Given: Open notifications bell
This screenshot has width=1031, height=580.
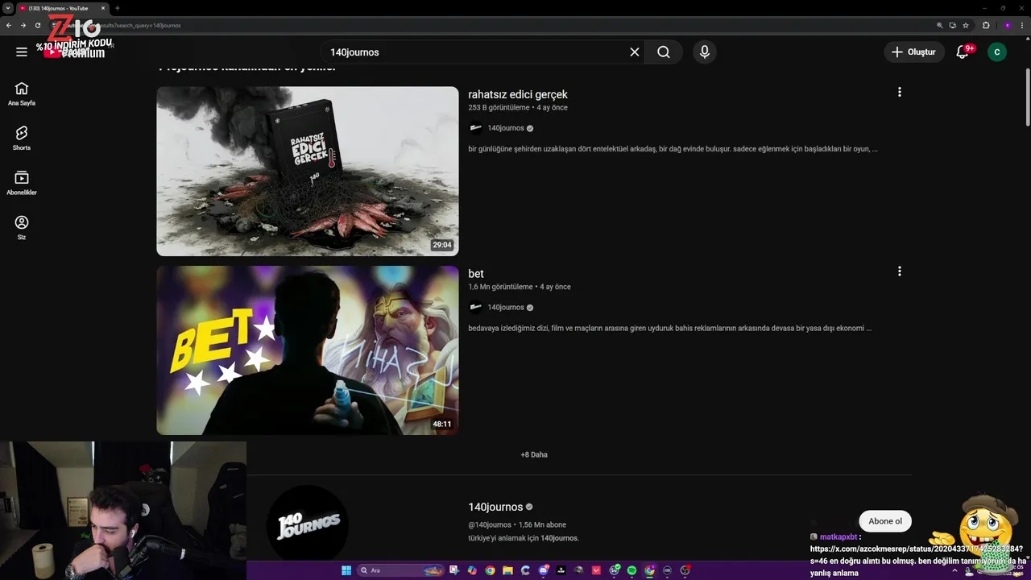Looking at the screenshot, I should coord(962,52).
